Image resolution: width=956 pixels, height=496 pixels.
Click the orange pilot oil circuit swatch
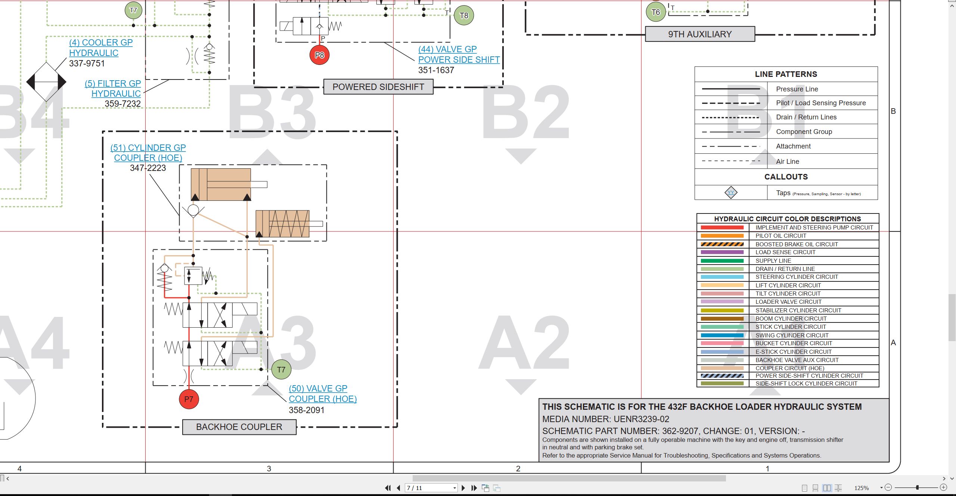[x=722, y=236]
